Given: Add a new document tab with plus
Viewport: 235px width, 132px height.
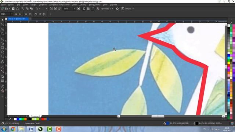Looking at the screenshot, I should click(30, 19).
